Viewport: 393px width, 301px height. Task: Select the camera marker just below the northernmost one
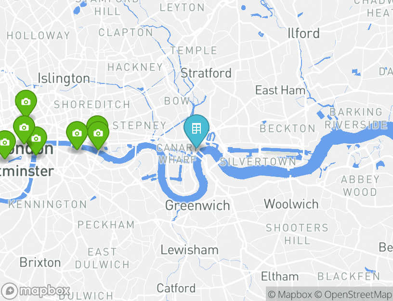[x=24, y=128]
